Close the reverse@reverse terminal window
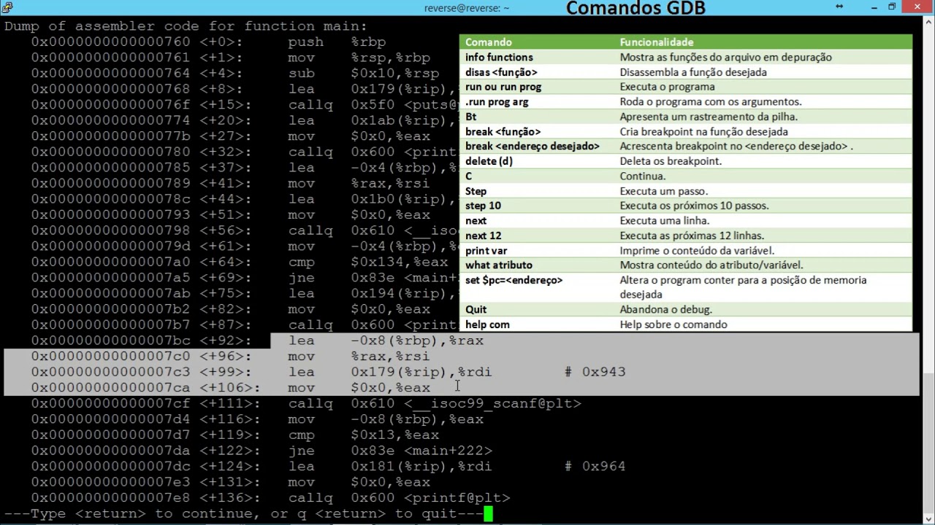The image size is (935, 525). [917, 7]
